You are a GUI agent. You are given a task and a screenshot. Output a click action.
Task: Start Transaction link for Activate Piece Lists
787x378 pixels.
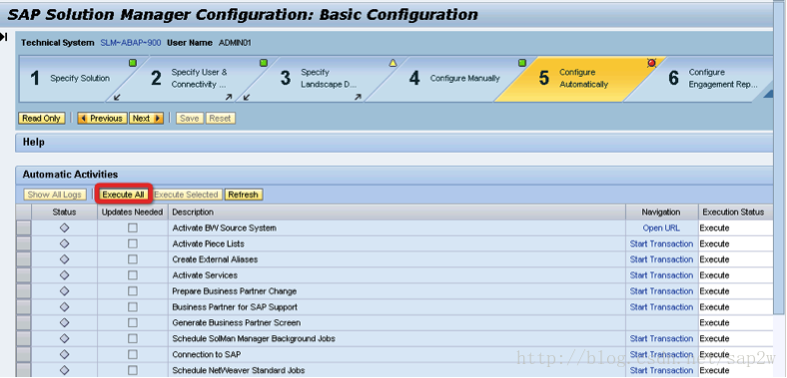(661, 243)
